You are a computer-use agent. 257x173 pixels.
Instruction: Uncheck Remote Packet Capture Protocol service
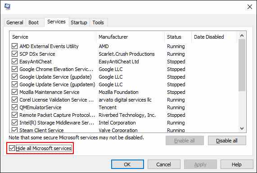(x=14, y=115)
